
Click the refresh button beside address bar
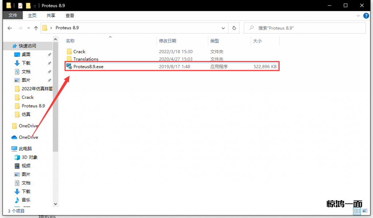[234, 28]
